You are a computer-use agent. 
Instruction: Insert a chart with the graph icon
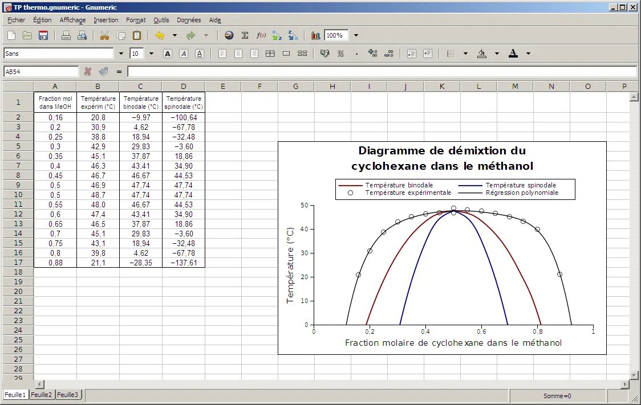pyautogui.click(x=315, y=35)
